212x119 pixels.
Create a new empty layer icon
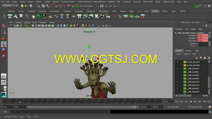(x=205, y=58)
